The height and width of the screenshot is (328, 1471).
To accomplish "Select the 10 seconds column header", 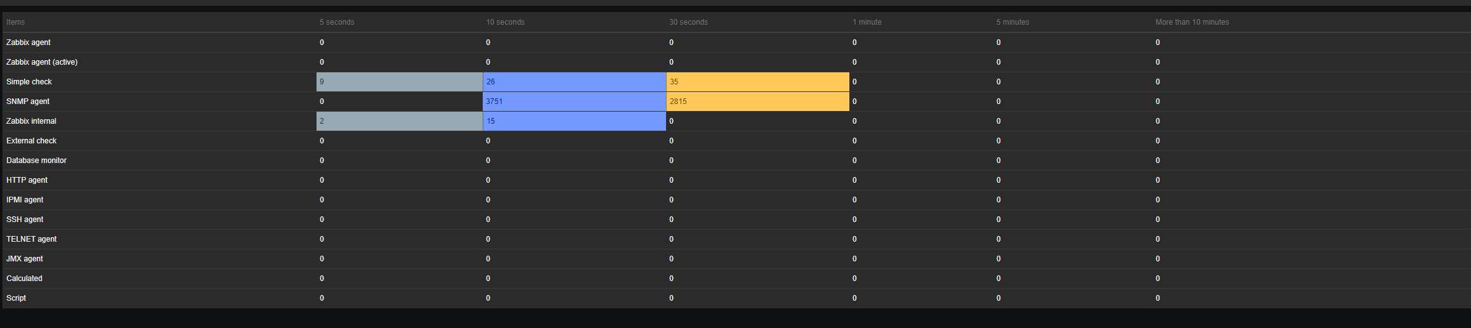I will [x=506, y=22].
